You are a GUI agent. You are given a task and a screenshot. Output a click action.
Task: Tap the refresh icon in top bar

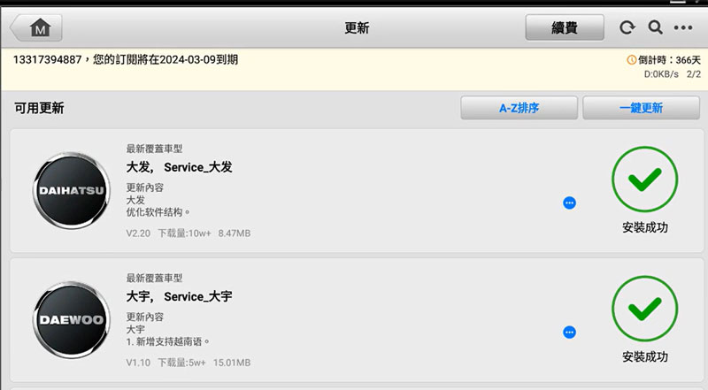tap(627, 28)
